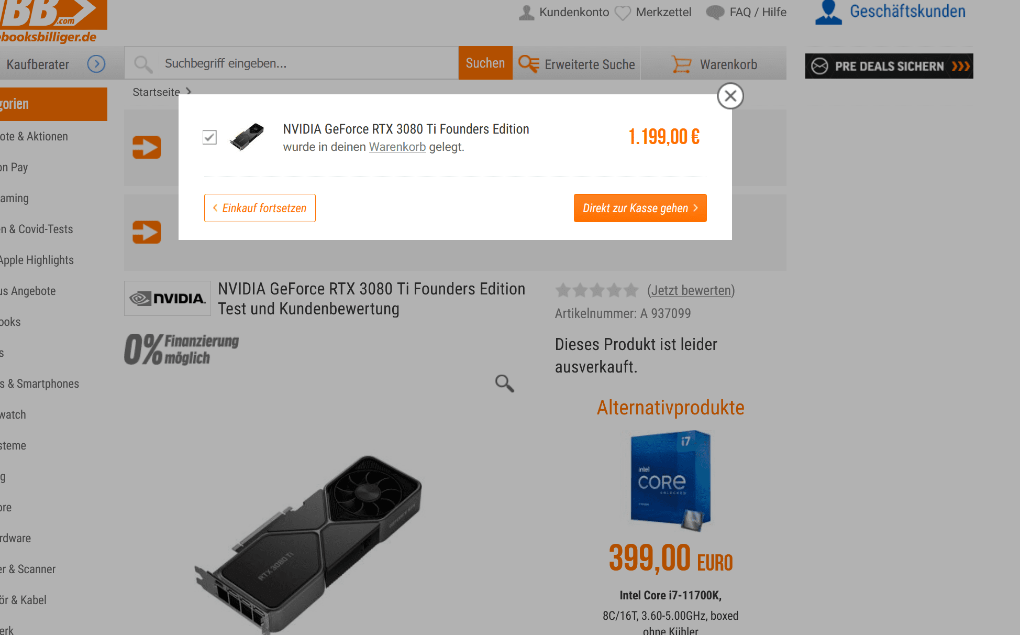Viewport: 1020px width, 635px height.
Task: Open Kundenkonto user account icon
Action: [527, 13]
